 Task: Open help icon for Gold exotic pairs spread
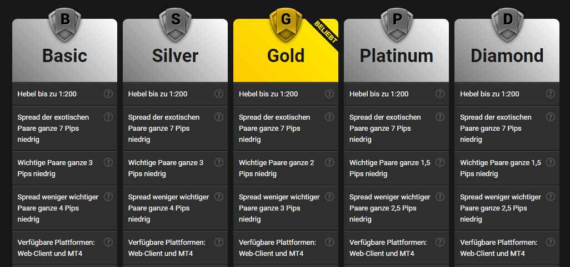coord(329,117)
